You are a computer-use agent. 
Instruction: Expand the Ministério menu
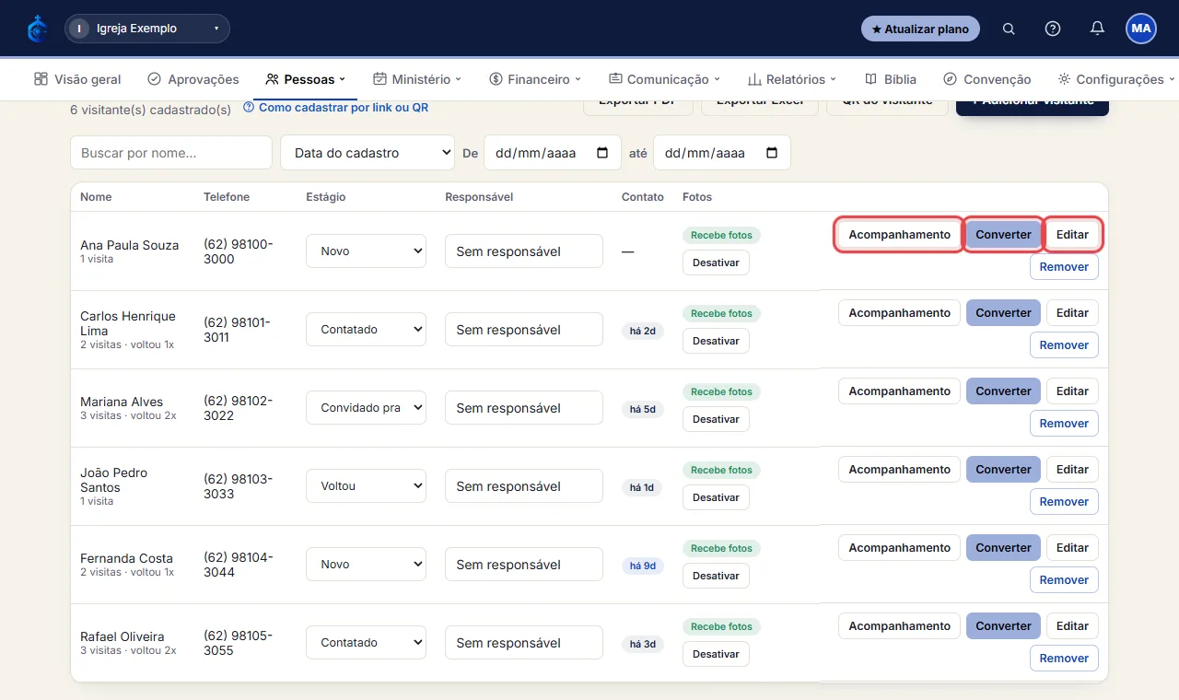[x=417, y=79]
